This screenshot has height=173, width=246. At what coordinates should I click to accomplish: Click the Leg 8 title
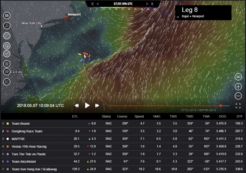tap(190, 10)
